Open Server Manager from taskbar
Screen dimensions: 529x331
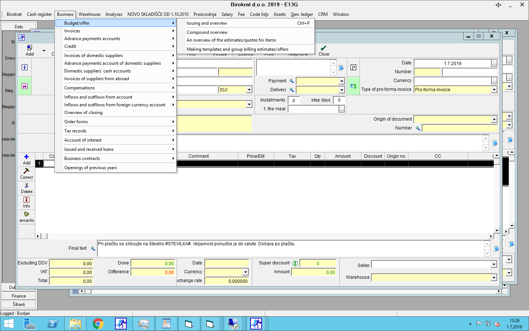pos(30,324)
